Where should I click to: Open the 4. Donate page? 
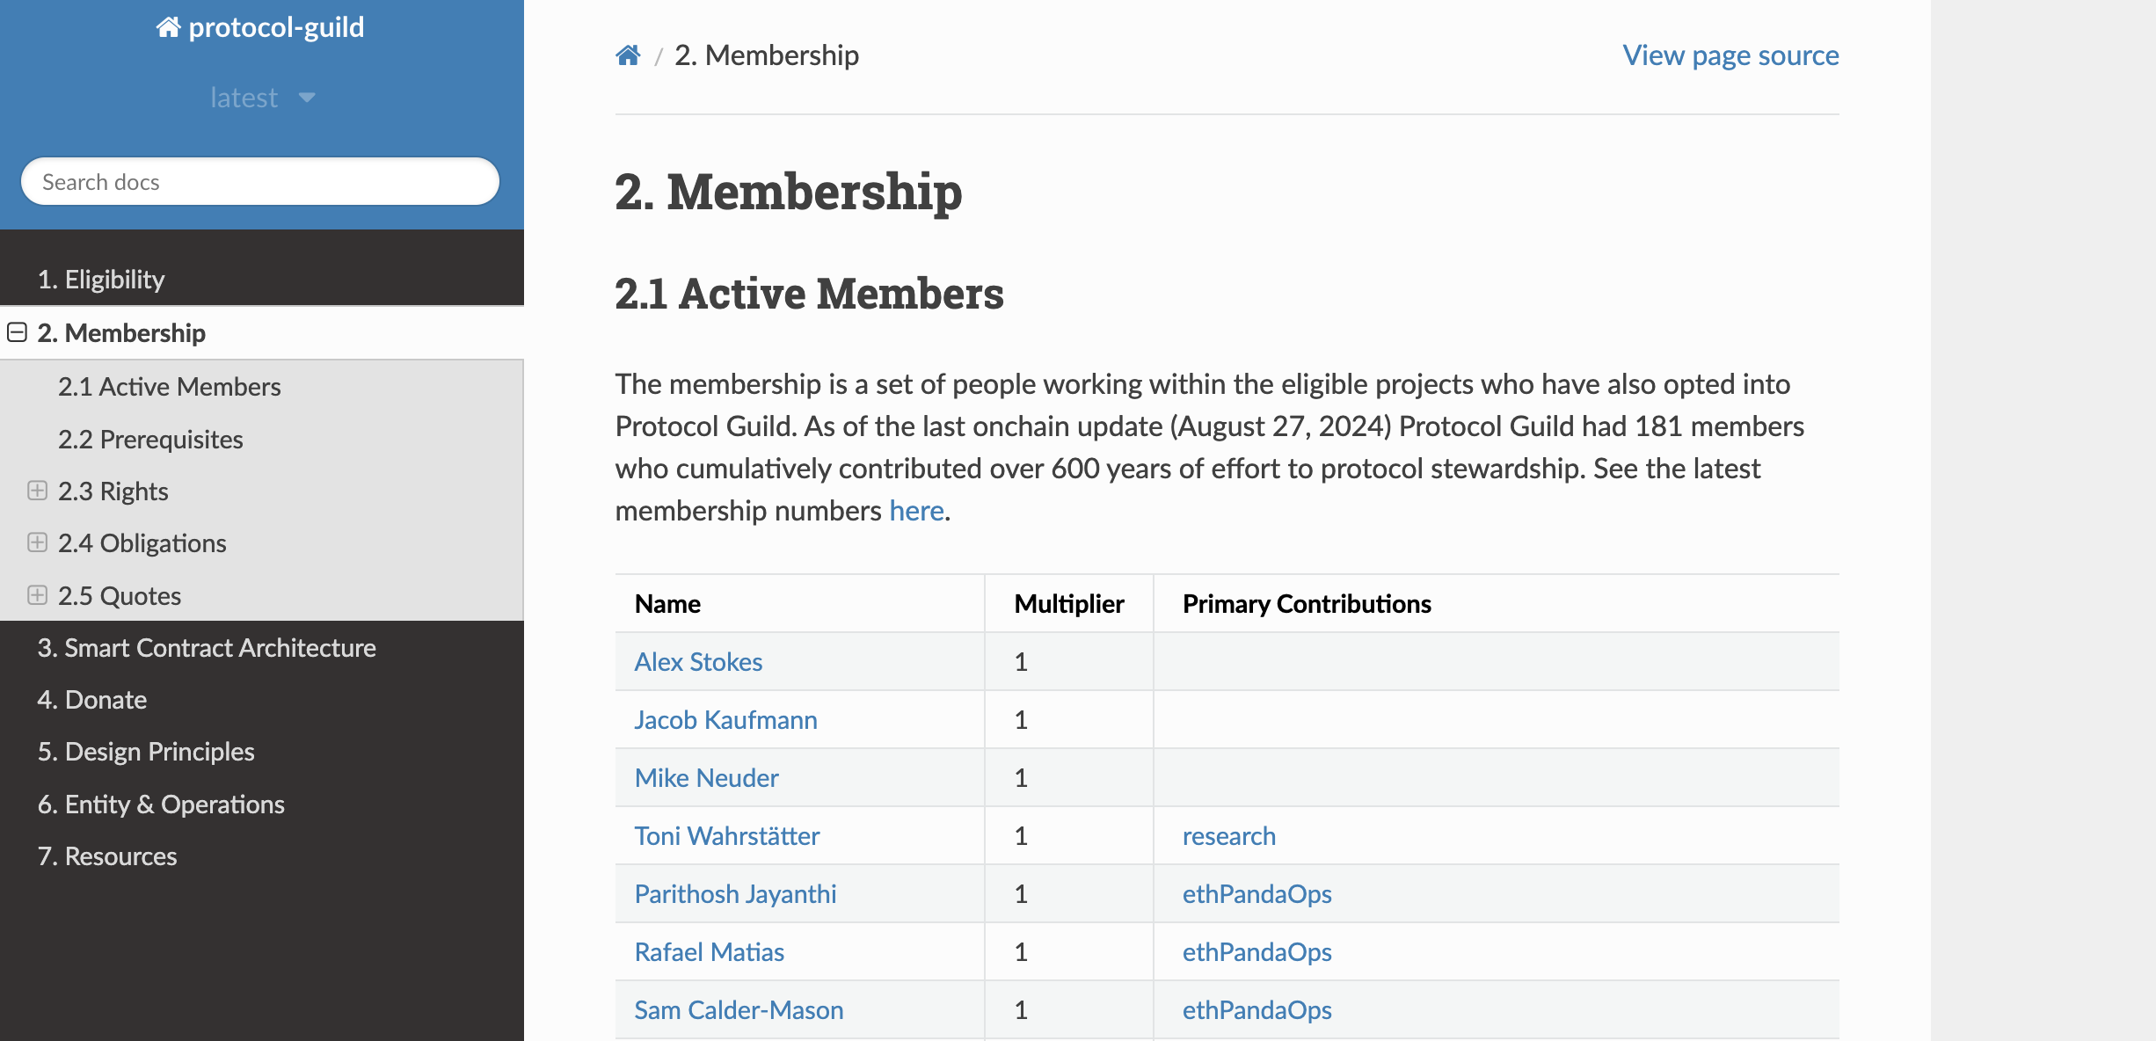pyautogui.click(x=92, y=700)
